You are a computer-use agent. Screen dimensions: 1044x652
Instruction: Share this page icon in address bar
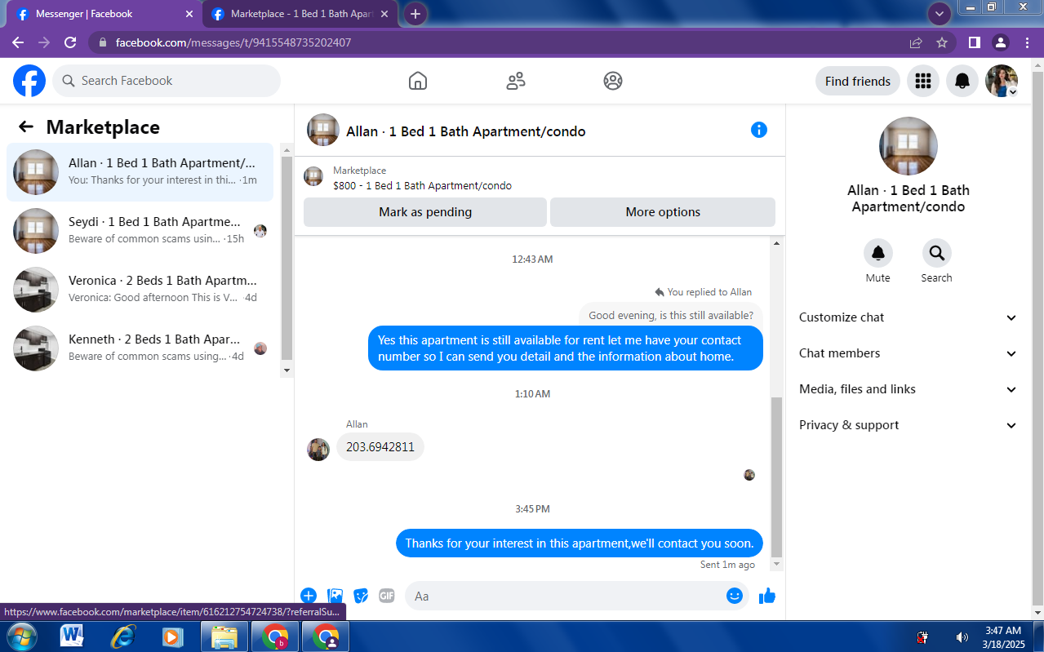916,42
